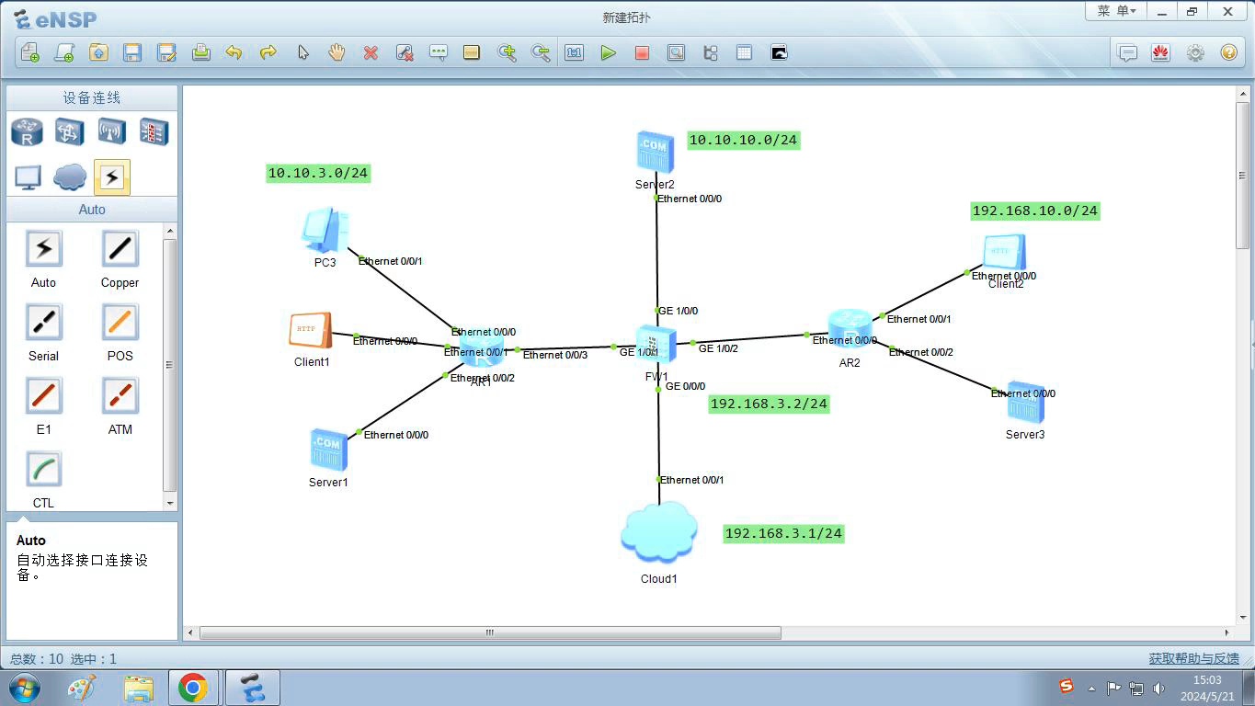Open the Windows Start menu
The image size is (1255, 706).
[24, 688]
